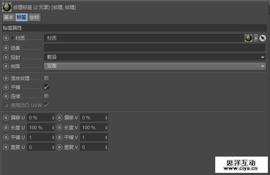Uncheck the 平铺 checkbox
Screen dimensions: 270x175
coord(46,87)
